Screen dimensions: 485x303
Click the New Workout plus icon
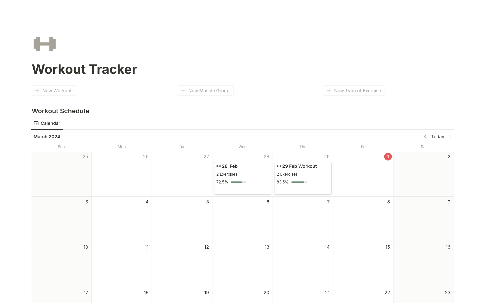coord(37,90)
